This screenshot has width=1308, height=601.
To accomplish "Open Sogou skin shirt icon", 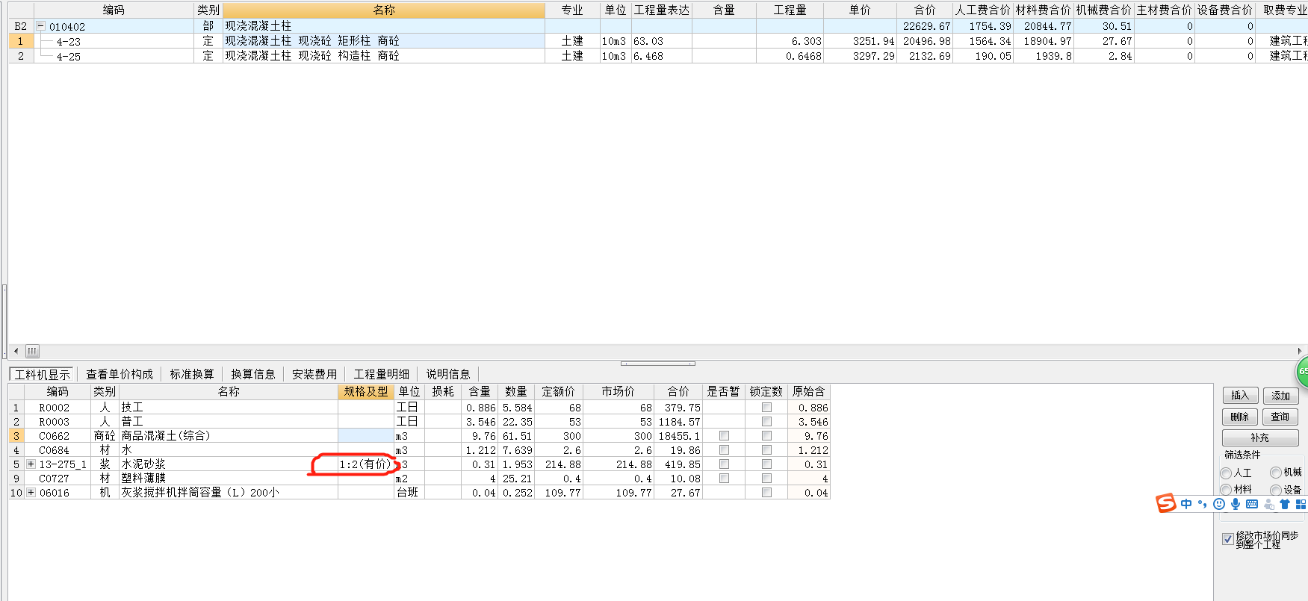I will (x=1285, y=504).
